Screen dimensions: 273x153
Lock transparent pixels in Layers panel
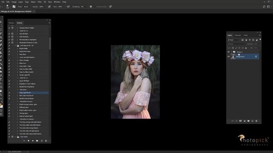pos(233,48)
